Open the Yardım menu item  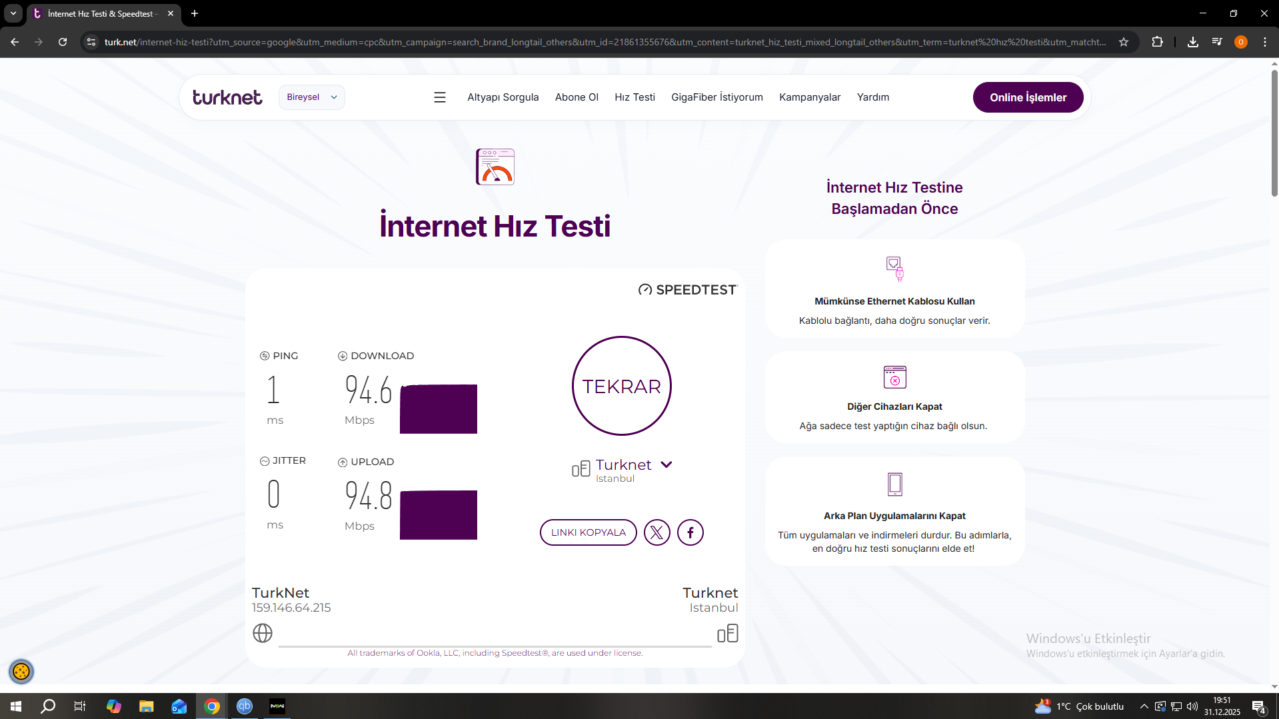point(873,97)
